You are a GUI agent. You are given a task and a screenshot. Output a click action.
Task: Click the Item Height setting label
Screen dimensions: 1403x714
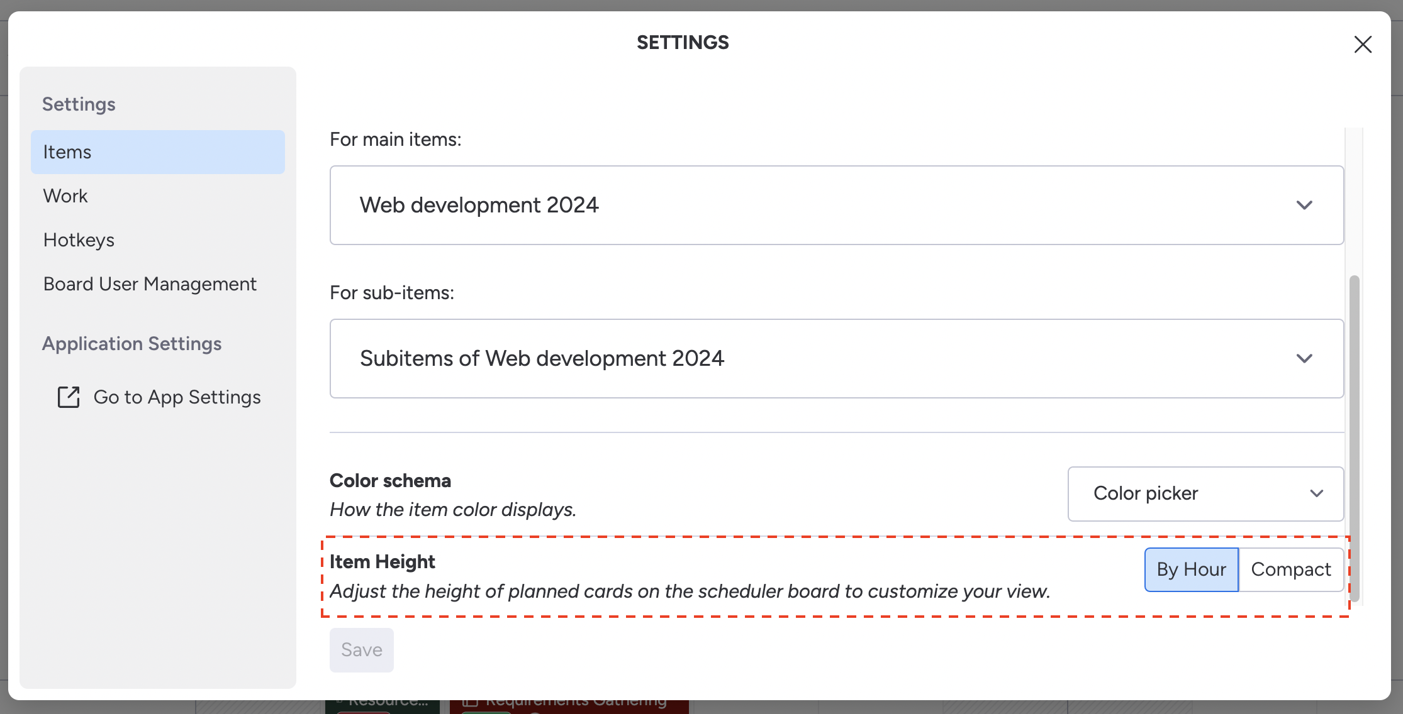[x=382, y=562]
